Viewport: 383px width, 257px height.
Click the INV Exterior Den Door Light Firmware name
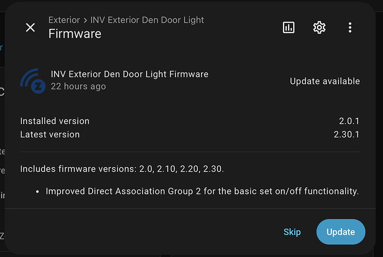pos(129,74)
